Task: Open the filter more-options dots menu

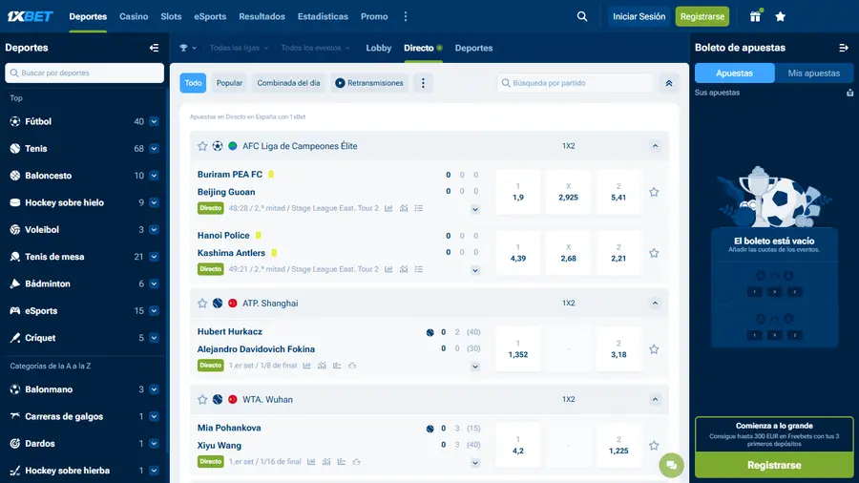Action: tap(423, 83)
